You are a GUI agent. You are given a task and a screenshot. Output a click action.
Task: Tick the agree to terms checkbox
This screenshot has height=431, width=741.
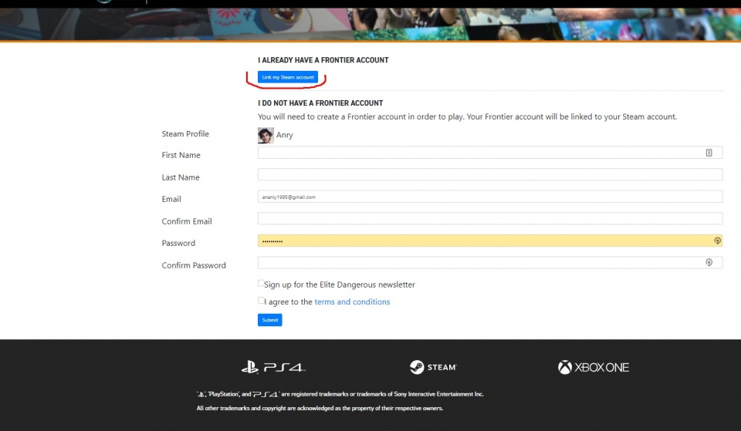[x=261, y=300]
